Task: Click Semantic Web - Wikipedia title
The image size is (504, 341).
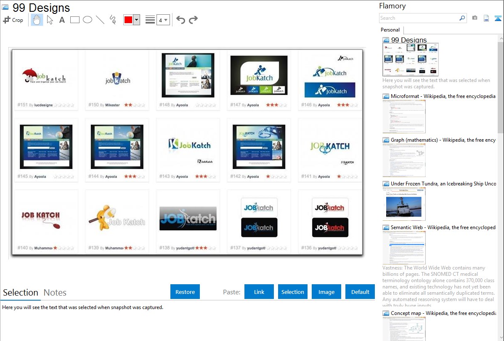Action: [x=443, y=227]
